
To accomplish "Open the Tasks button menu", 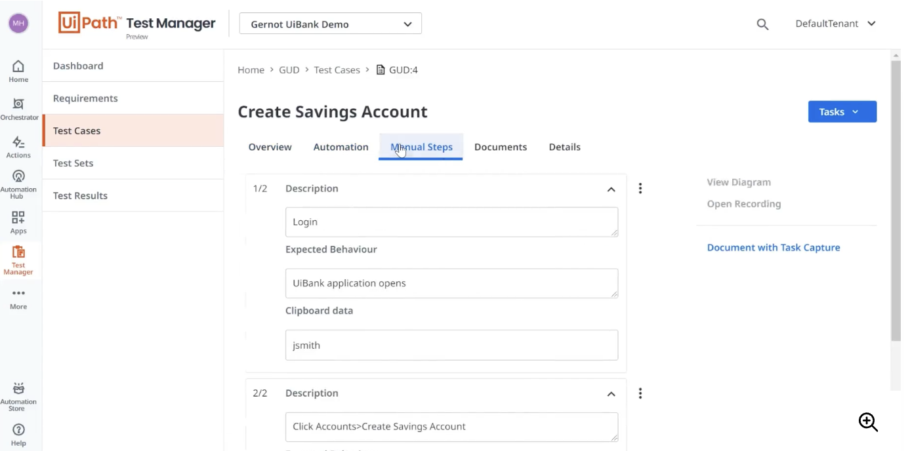I will click(842, 112).
